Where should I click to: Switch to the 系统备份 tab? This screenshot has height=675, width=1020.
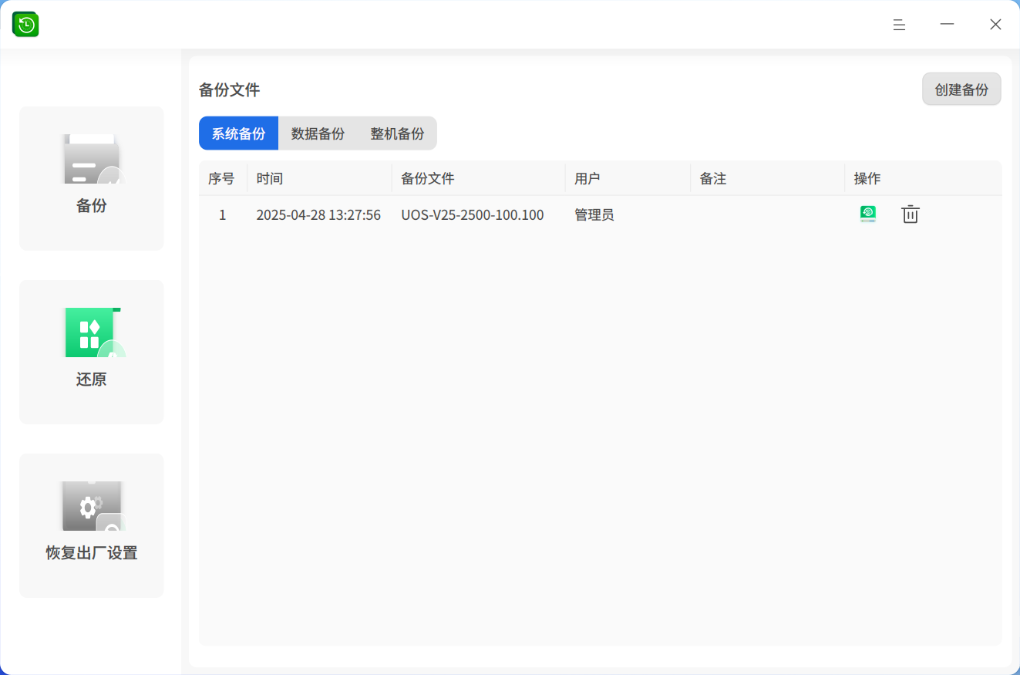239,133
